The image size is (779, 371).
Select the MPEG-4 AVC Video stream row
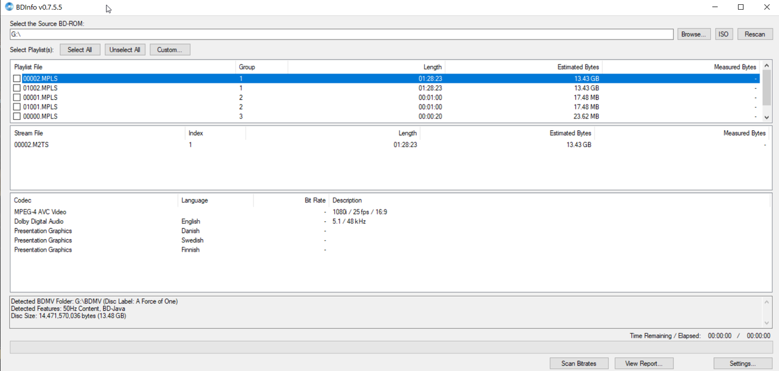[391, 212]
